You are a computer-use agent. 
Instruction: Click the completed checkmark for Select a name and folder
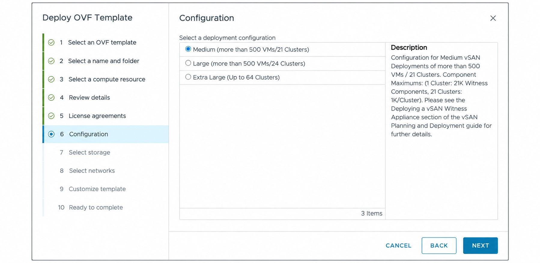click(51, 61)
